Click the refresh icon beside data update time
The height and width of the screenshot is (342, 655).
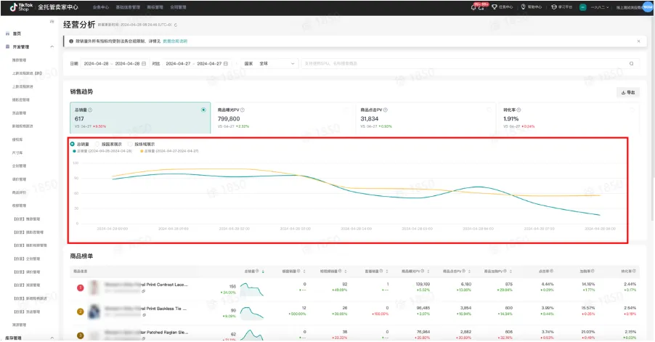click(176, 25)
